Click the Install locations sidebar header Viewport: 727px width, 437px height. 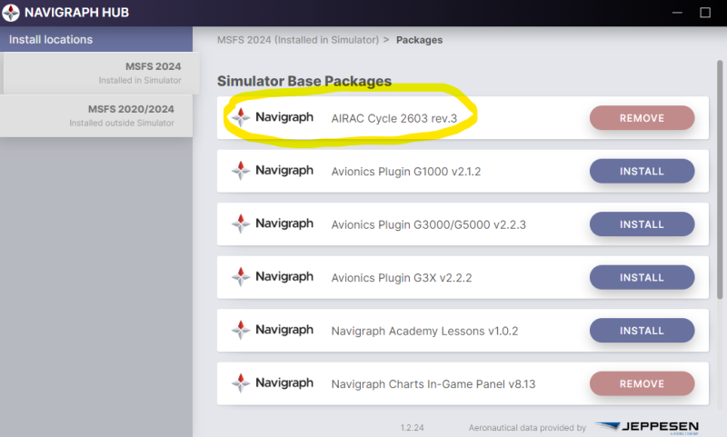(x=96, y=39)
